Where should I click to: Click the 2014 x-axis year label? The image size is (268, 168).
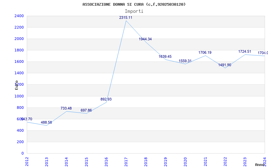[66, 162]
